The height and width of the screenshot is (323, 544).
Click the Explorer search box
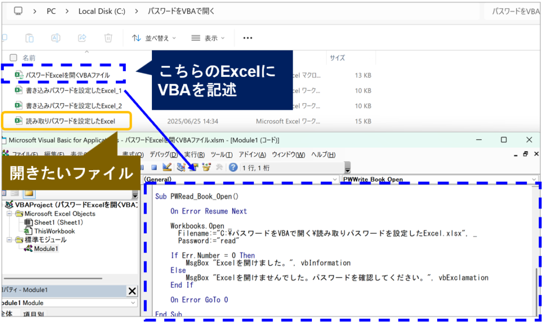click(514, 12)
